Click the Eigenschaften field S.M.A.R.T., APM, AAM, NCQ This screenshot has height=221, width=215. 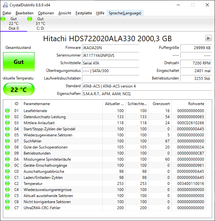click(147, 94)
